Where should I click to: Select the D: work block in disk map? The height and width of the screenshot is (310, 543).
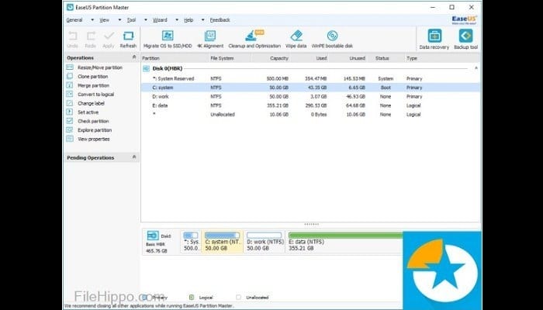pyautogui.click(x=265, y=242)
